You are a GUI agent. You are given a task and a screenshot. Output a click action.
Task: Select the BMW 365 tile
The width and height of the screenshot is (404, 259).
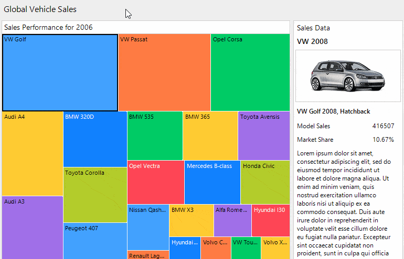[210, 136]
